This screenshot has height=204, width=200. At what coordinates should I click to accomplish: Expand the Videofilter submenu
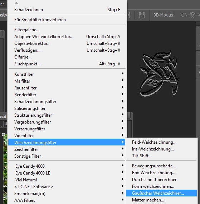coord(67,135)
